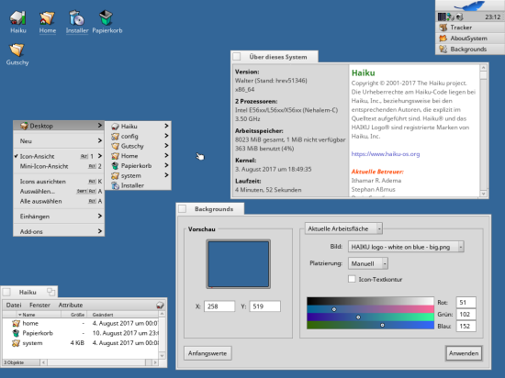Click the Rot value field
Screen dimensions: 505x378
(x=466, y=303)
